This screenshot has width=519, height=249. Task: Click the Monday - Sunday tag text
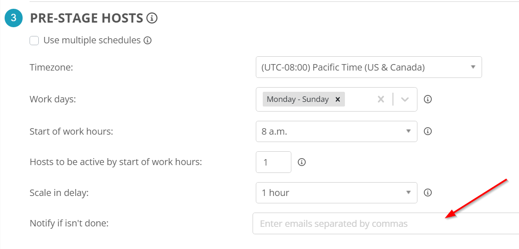pos(297,99)
